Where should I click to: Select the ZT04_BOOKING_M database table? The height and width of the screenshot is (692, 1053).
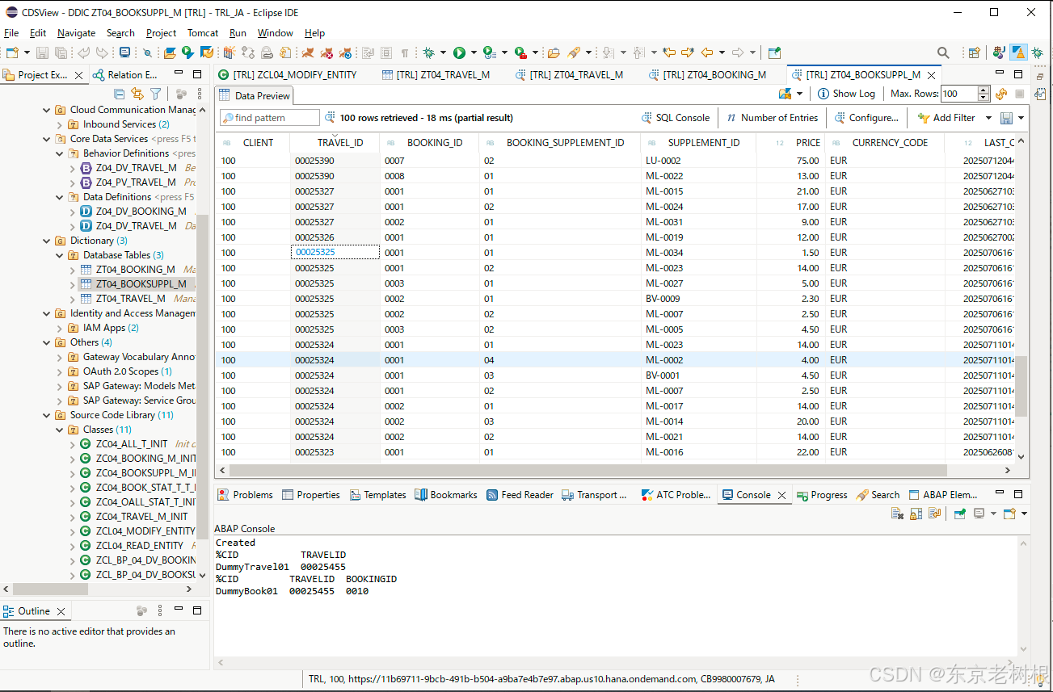(137, 269)
